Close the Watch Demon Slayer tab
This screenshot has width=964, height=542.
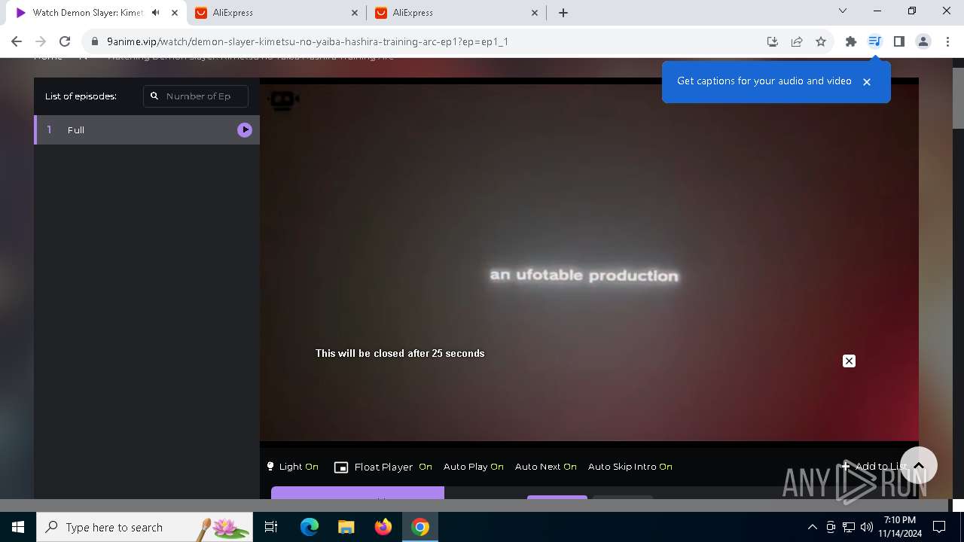click(175, 13)
